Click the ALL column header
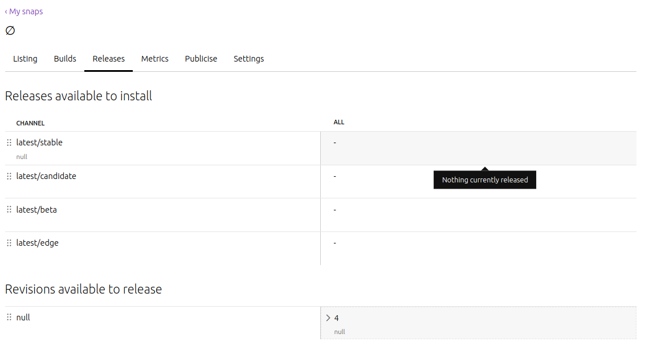645x354 pixels. (338, 121)
